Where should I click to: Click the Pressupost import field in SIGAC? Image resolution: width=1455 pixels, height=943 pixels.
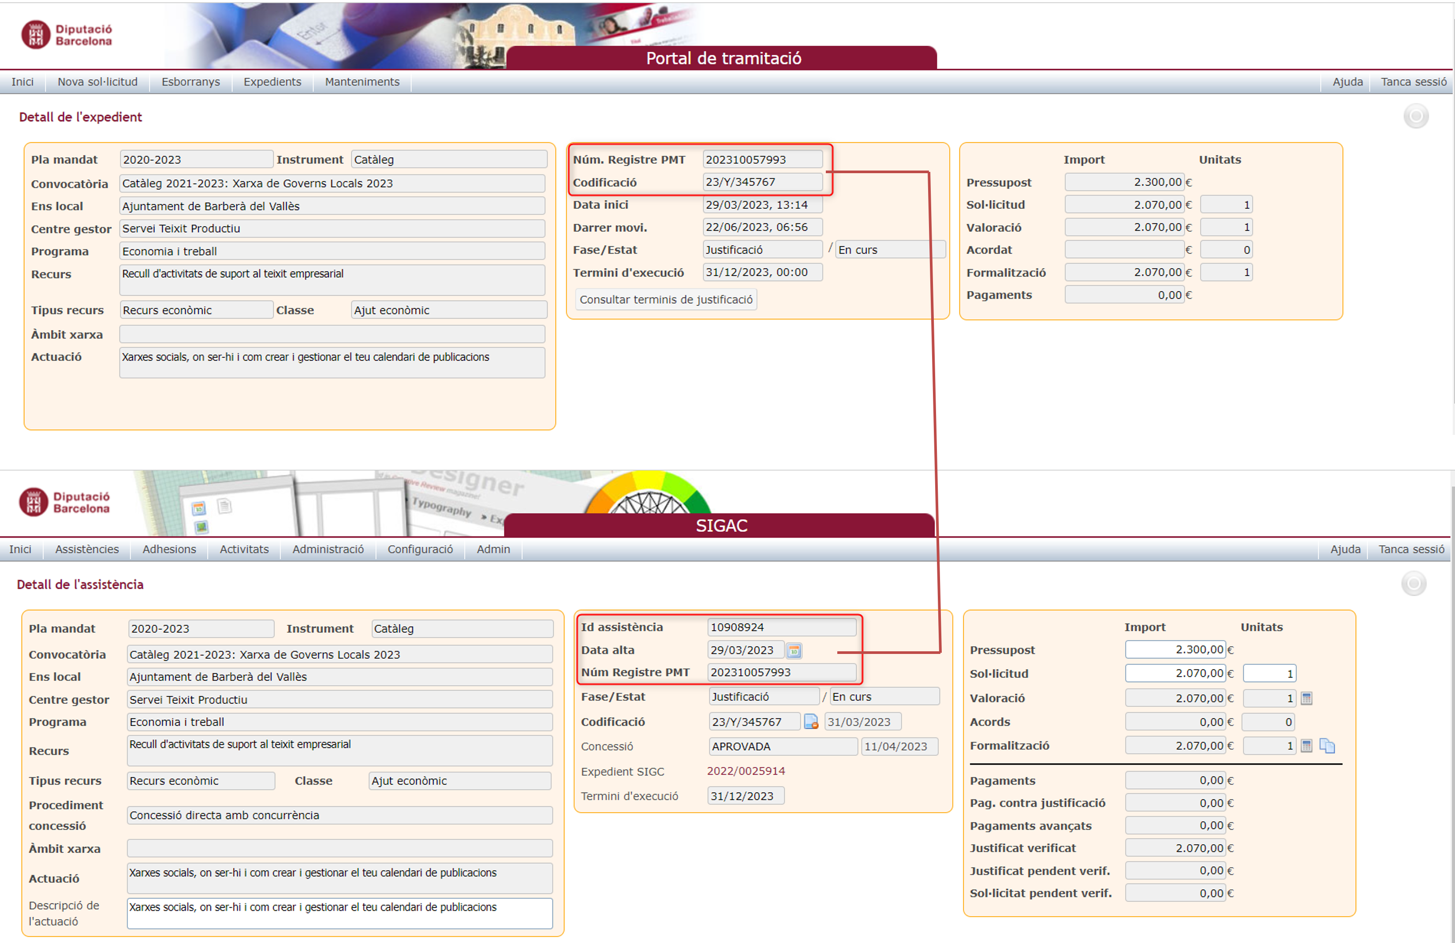tap(1175, 650)
